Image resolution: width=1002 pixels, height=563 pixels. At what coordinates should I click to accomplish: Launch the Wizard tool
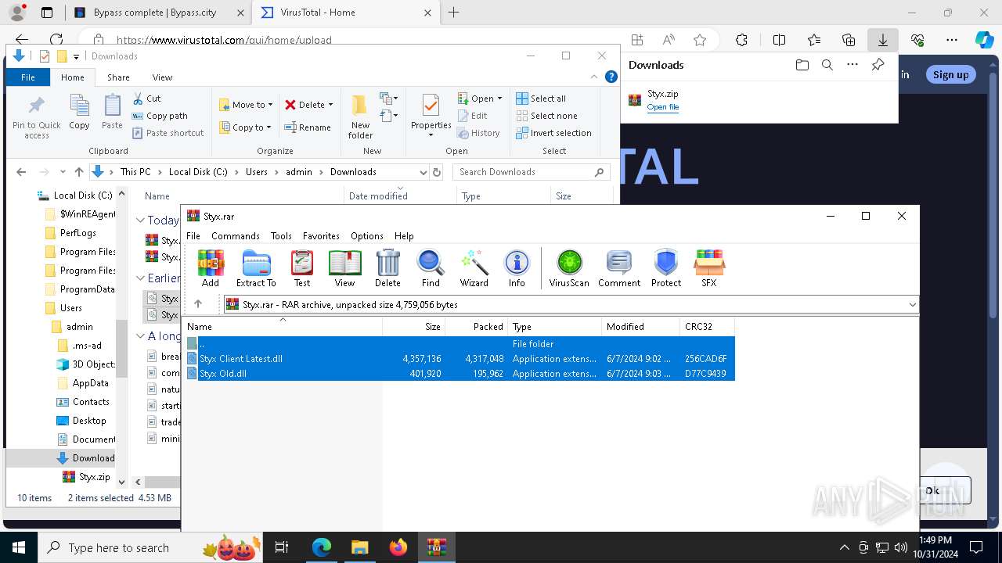pos(474,268)
